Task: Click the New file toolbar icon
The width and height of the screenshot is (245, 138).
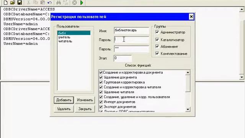Action: 6,3
